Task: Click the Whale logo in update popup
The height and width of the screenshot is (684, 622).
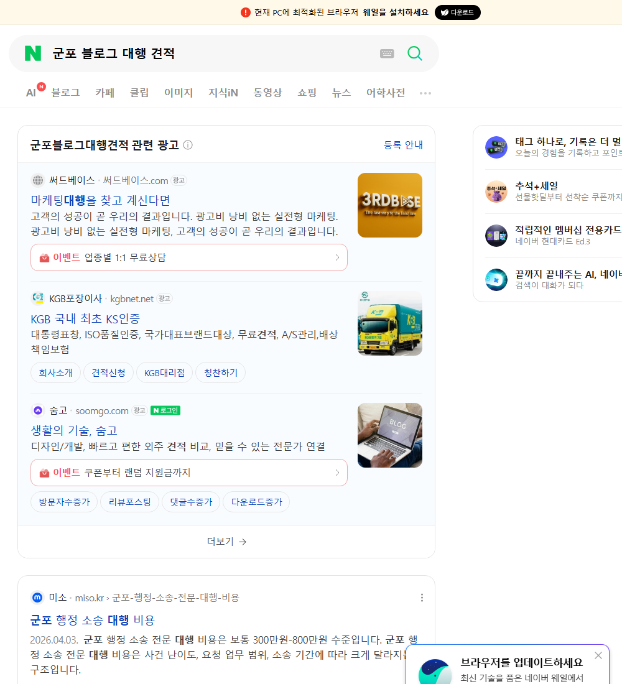Action: pyautogui.click(x=435, y=672)
